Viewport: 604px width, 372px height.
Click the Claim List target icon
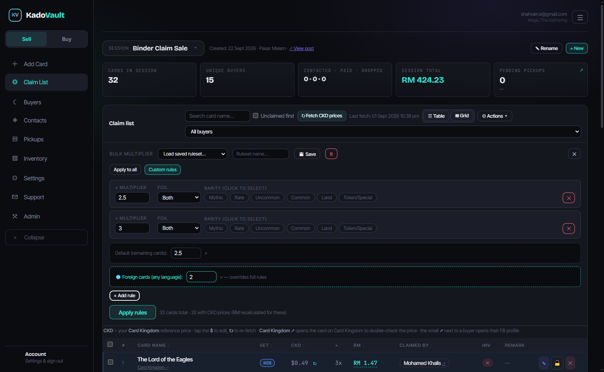point(15,82)
